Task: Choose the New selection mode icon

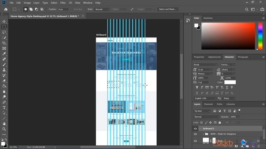Action: pos(25,9)
